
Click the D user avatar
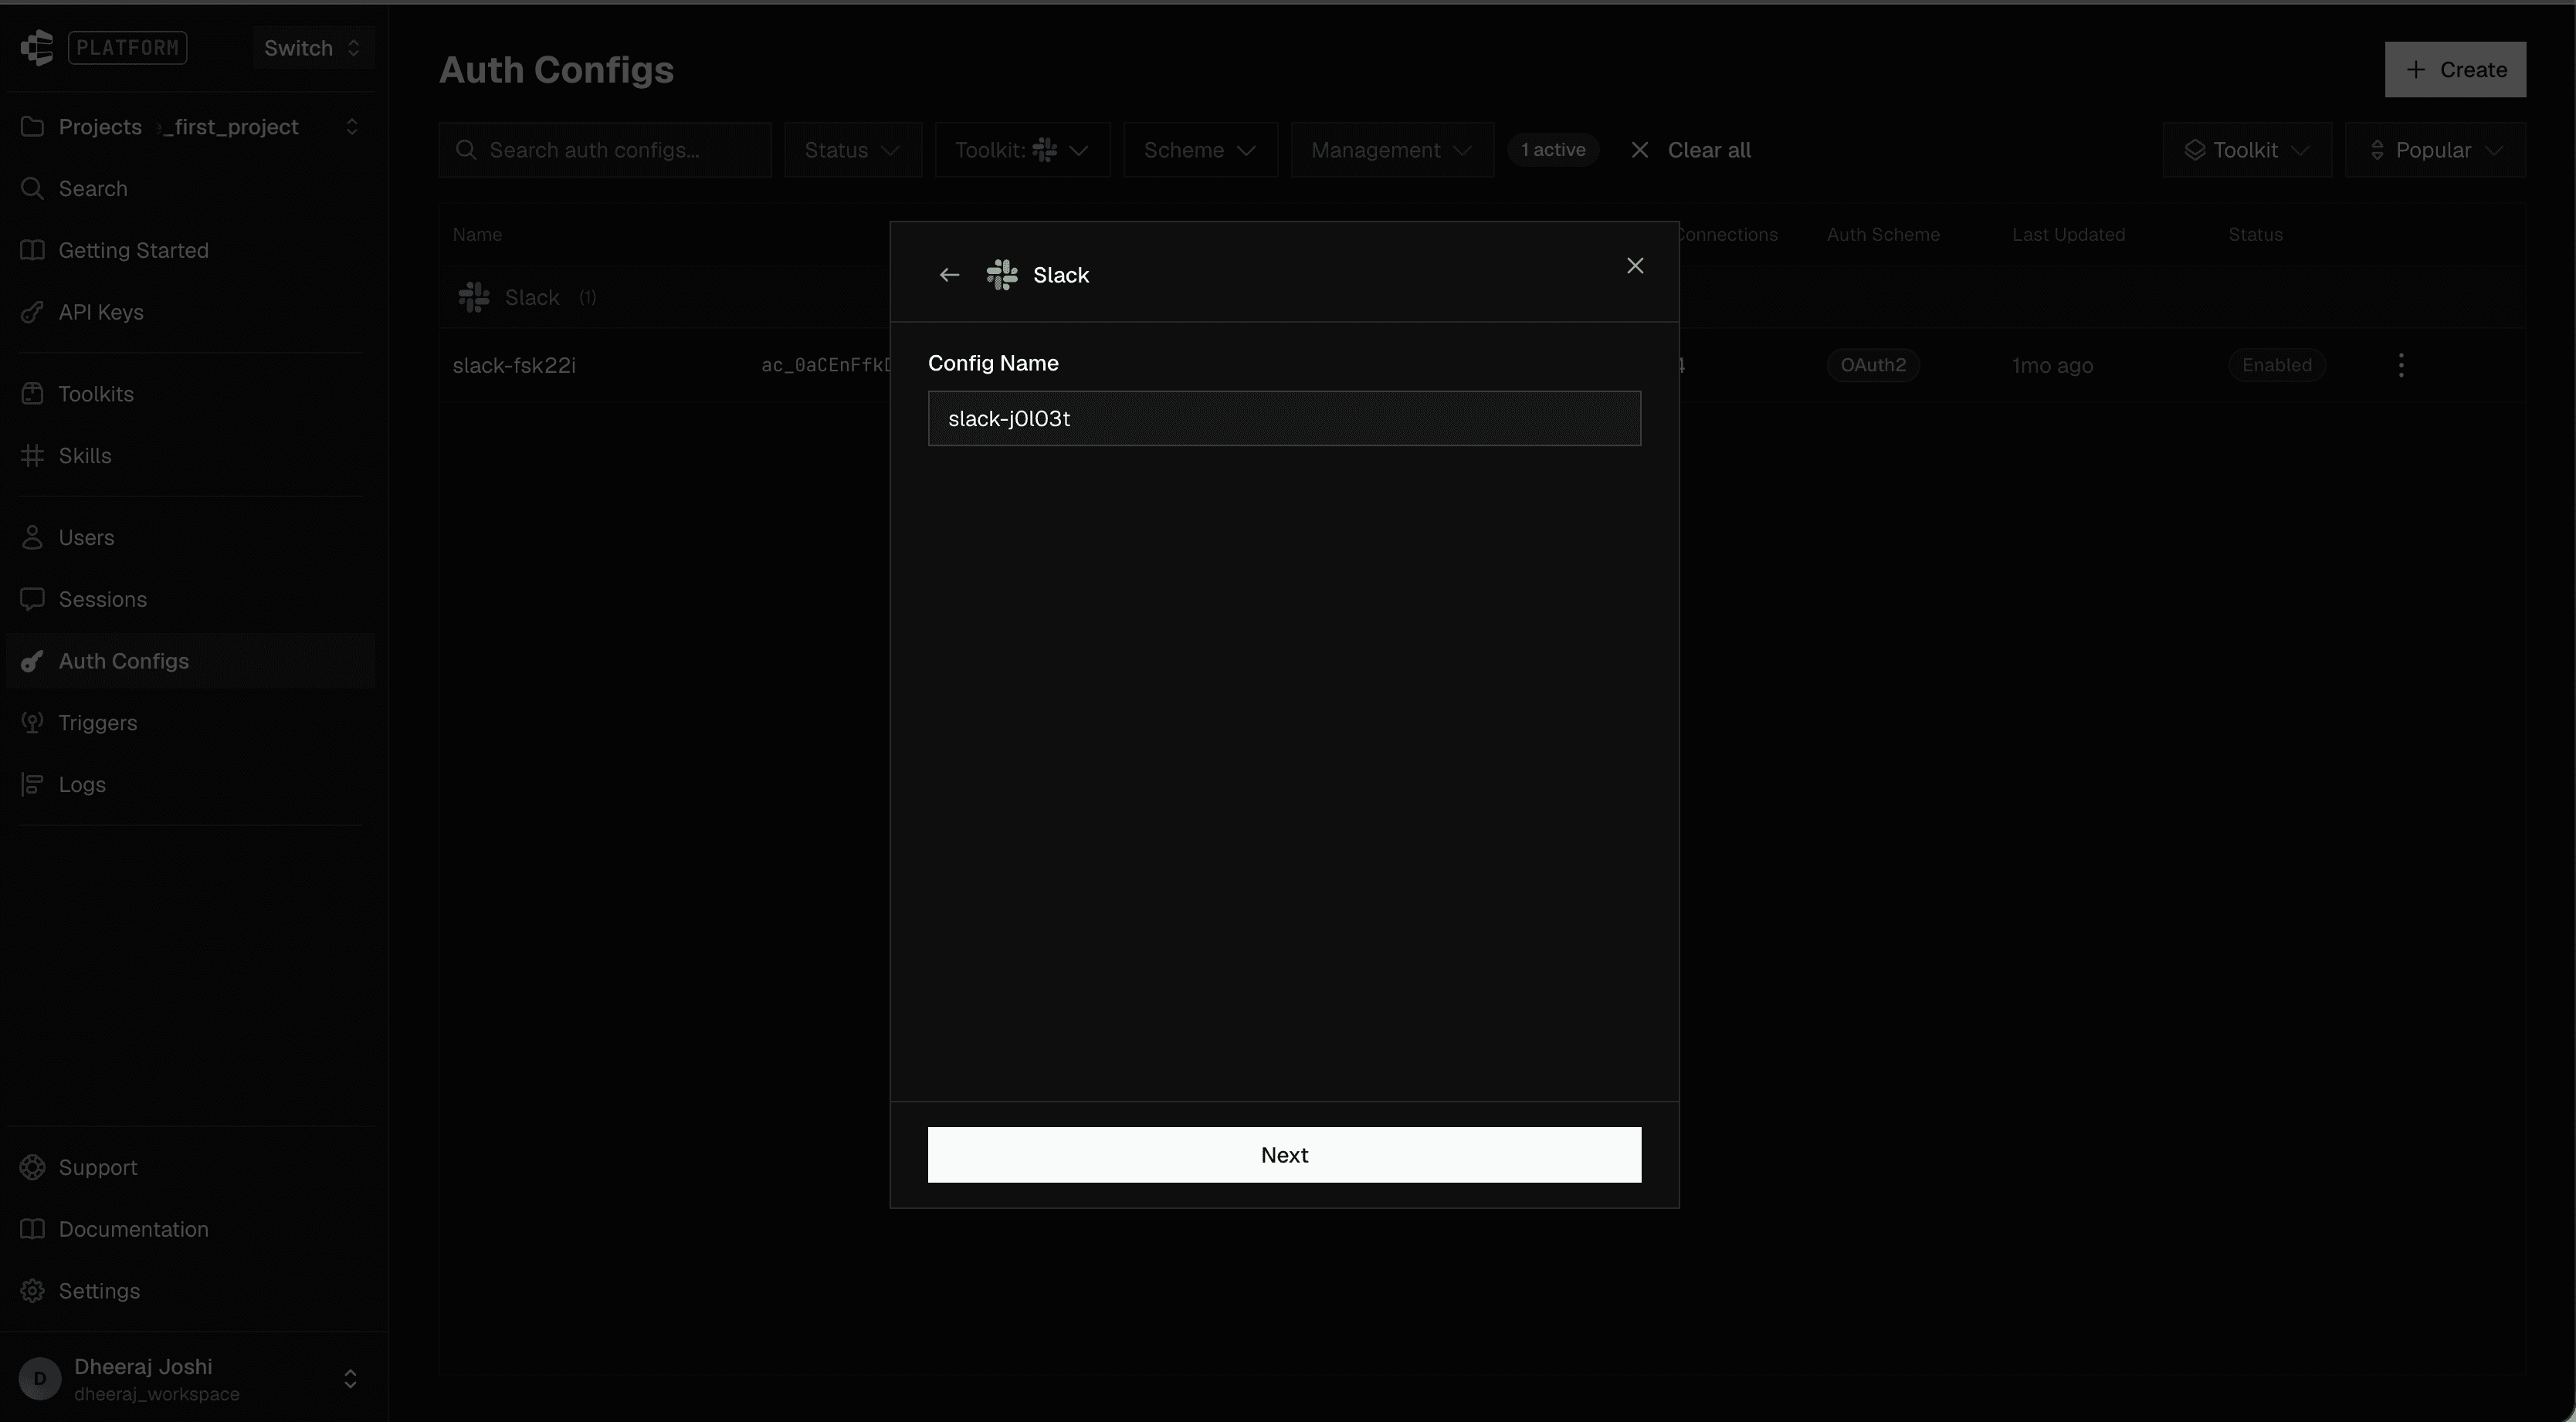click(x=40, y=1379)
